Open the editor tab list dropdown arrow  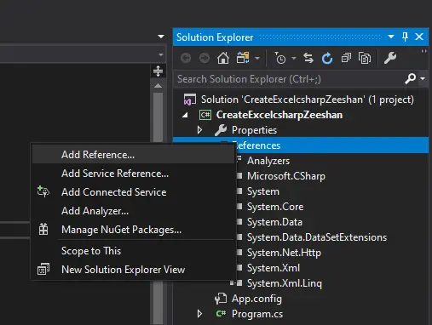[x=161, y=37]
